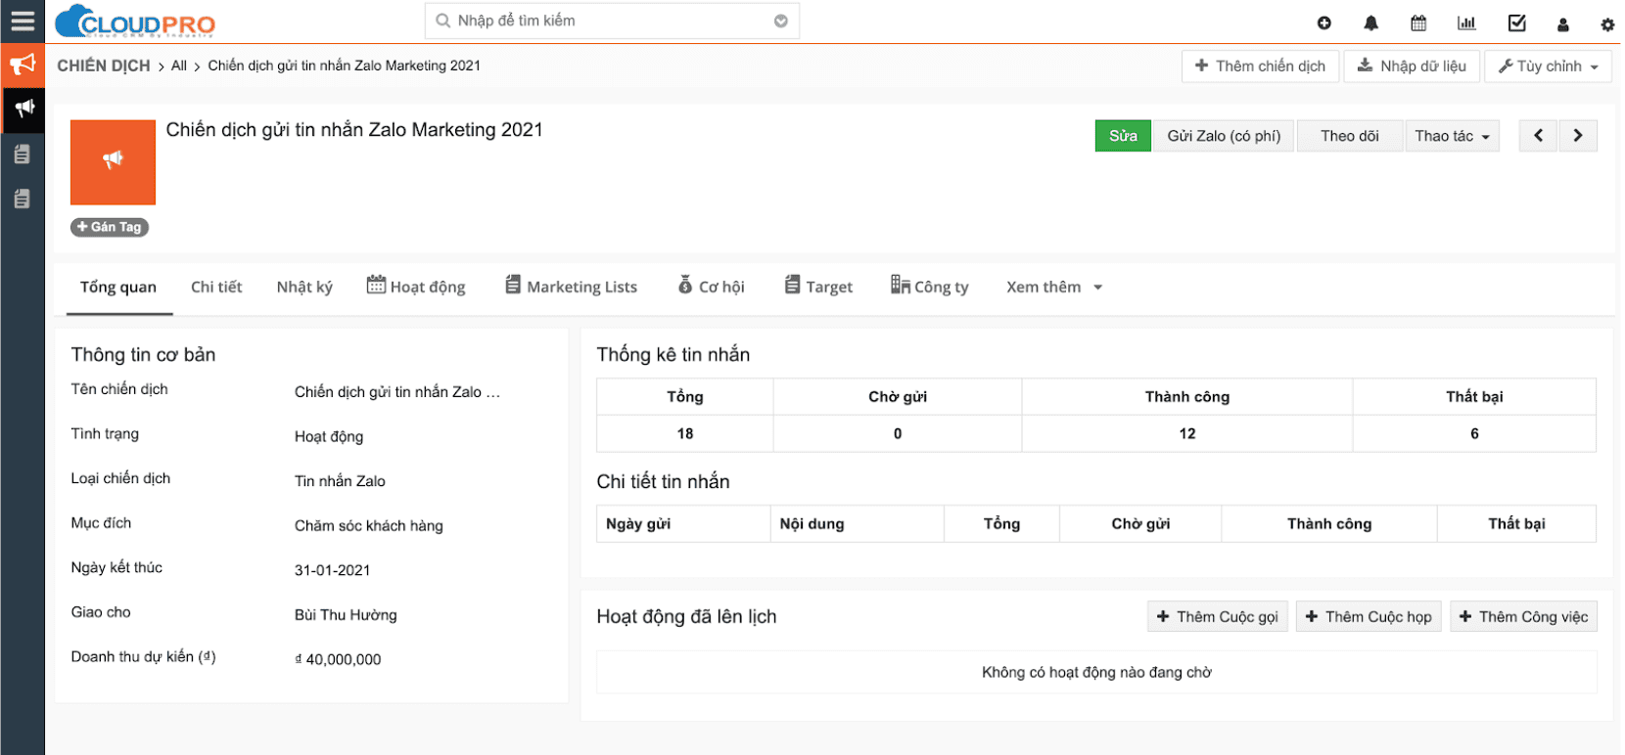Click the Tổng count 18
The height and width of the screenshot is (755, 1625).
pyautogui.click(x=685, y=433)
